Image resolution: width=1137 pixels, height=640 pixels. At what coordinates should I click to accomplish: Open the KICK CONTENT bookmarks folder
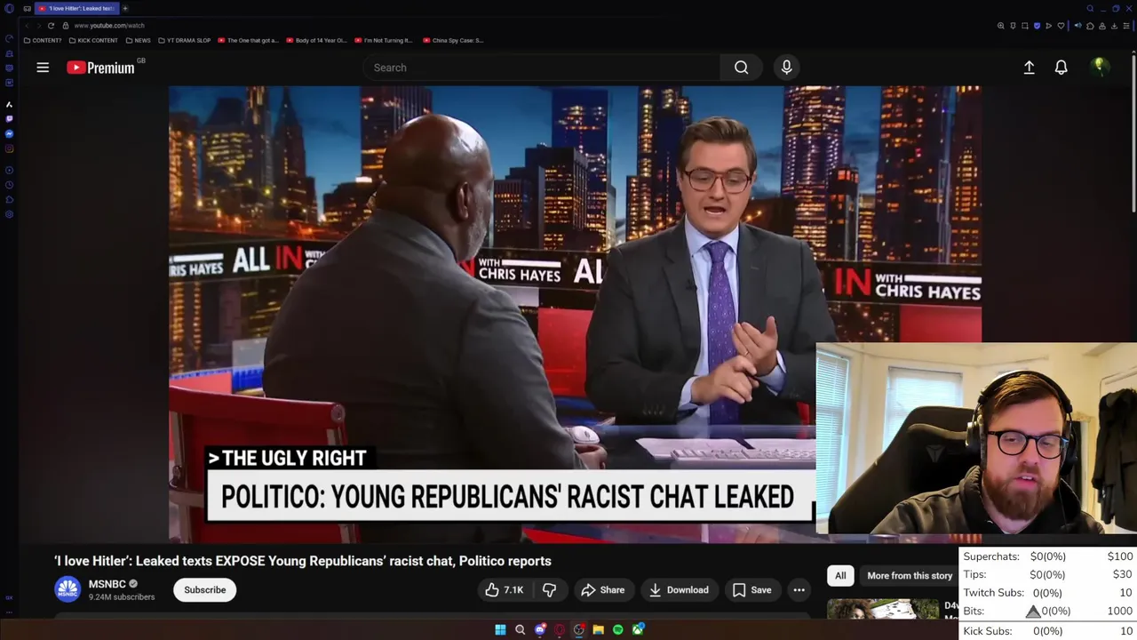click(x=93, y=40)
